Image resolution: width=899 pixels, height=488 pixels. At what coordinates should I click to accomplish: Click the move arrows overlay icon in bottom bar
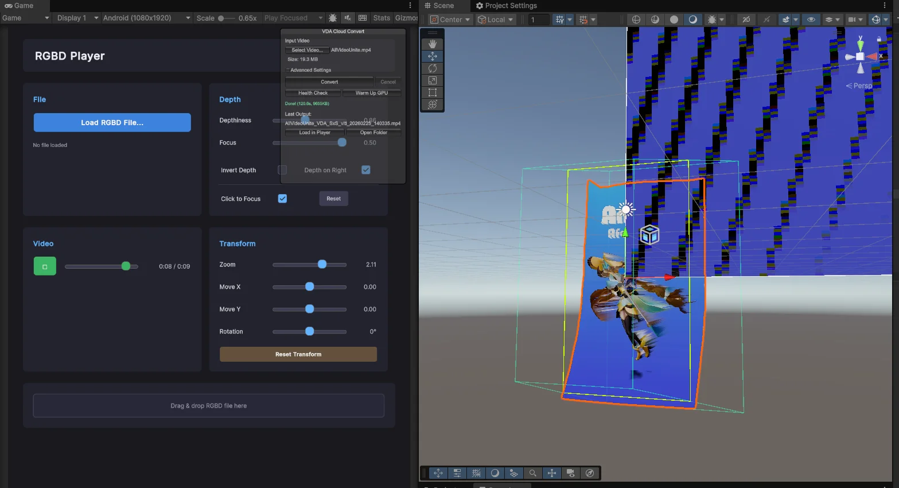(x=438, y=473)
